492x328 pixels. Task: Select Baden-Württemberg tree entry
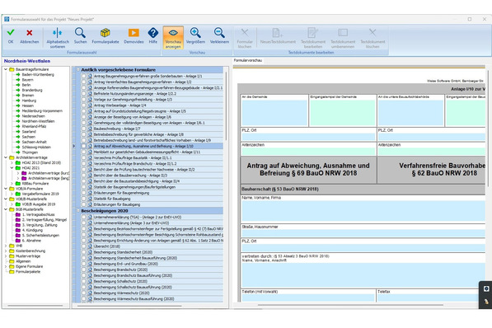pyautogui.click(x=38, y=75)
